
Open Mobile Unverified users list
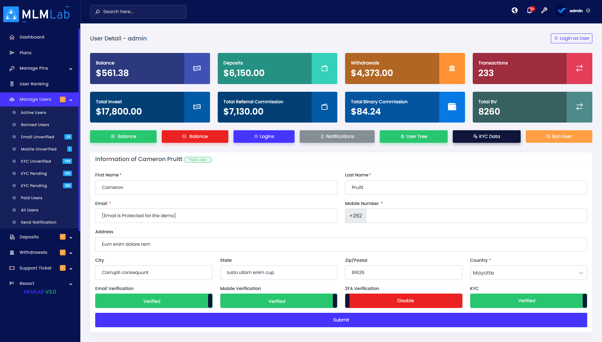pos(39,149)
